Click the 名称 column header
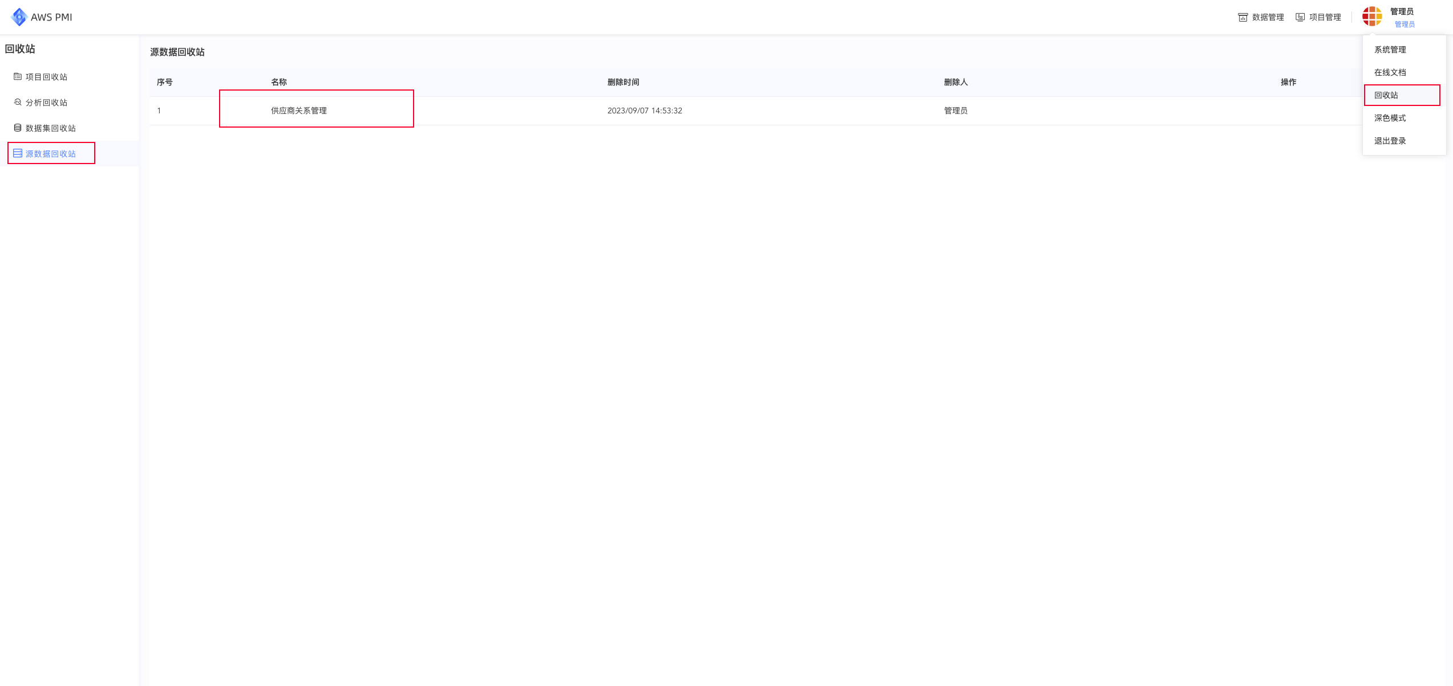 [278, 82]
